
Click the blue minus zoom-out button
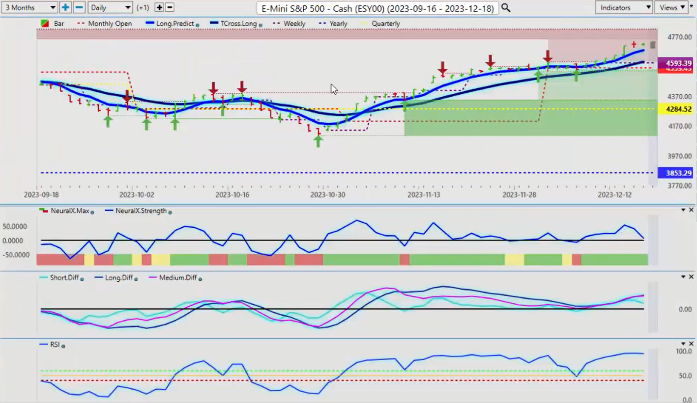point(79,7)
